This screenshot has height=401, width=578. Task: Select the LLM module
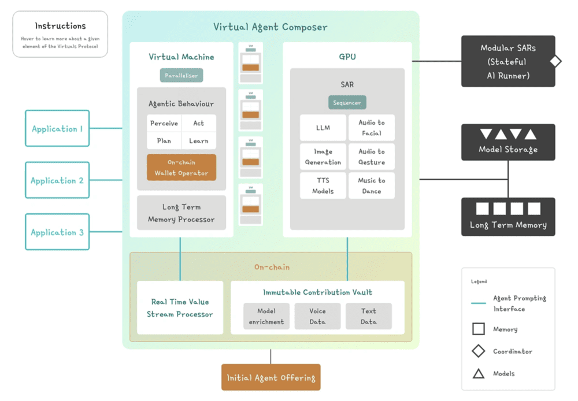323,128
